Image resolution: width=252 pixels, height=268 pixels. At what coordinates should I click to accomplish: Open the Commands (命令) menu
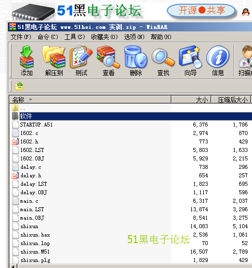(48, 37)
